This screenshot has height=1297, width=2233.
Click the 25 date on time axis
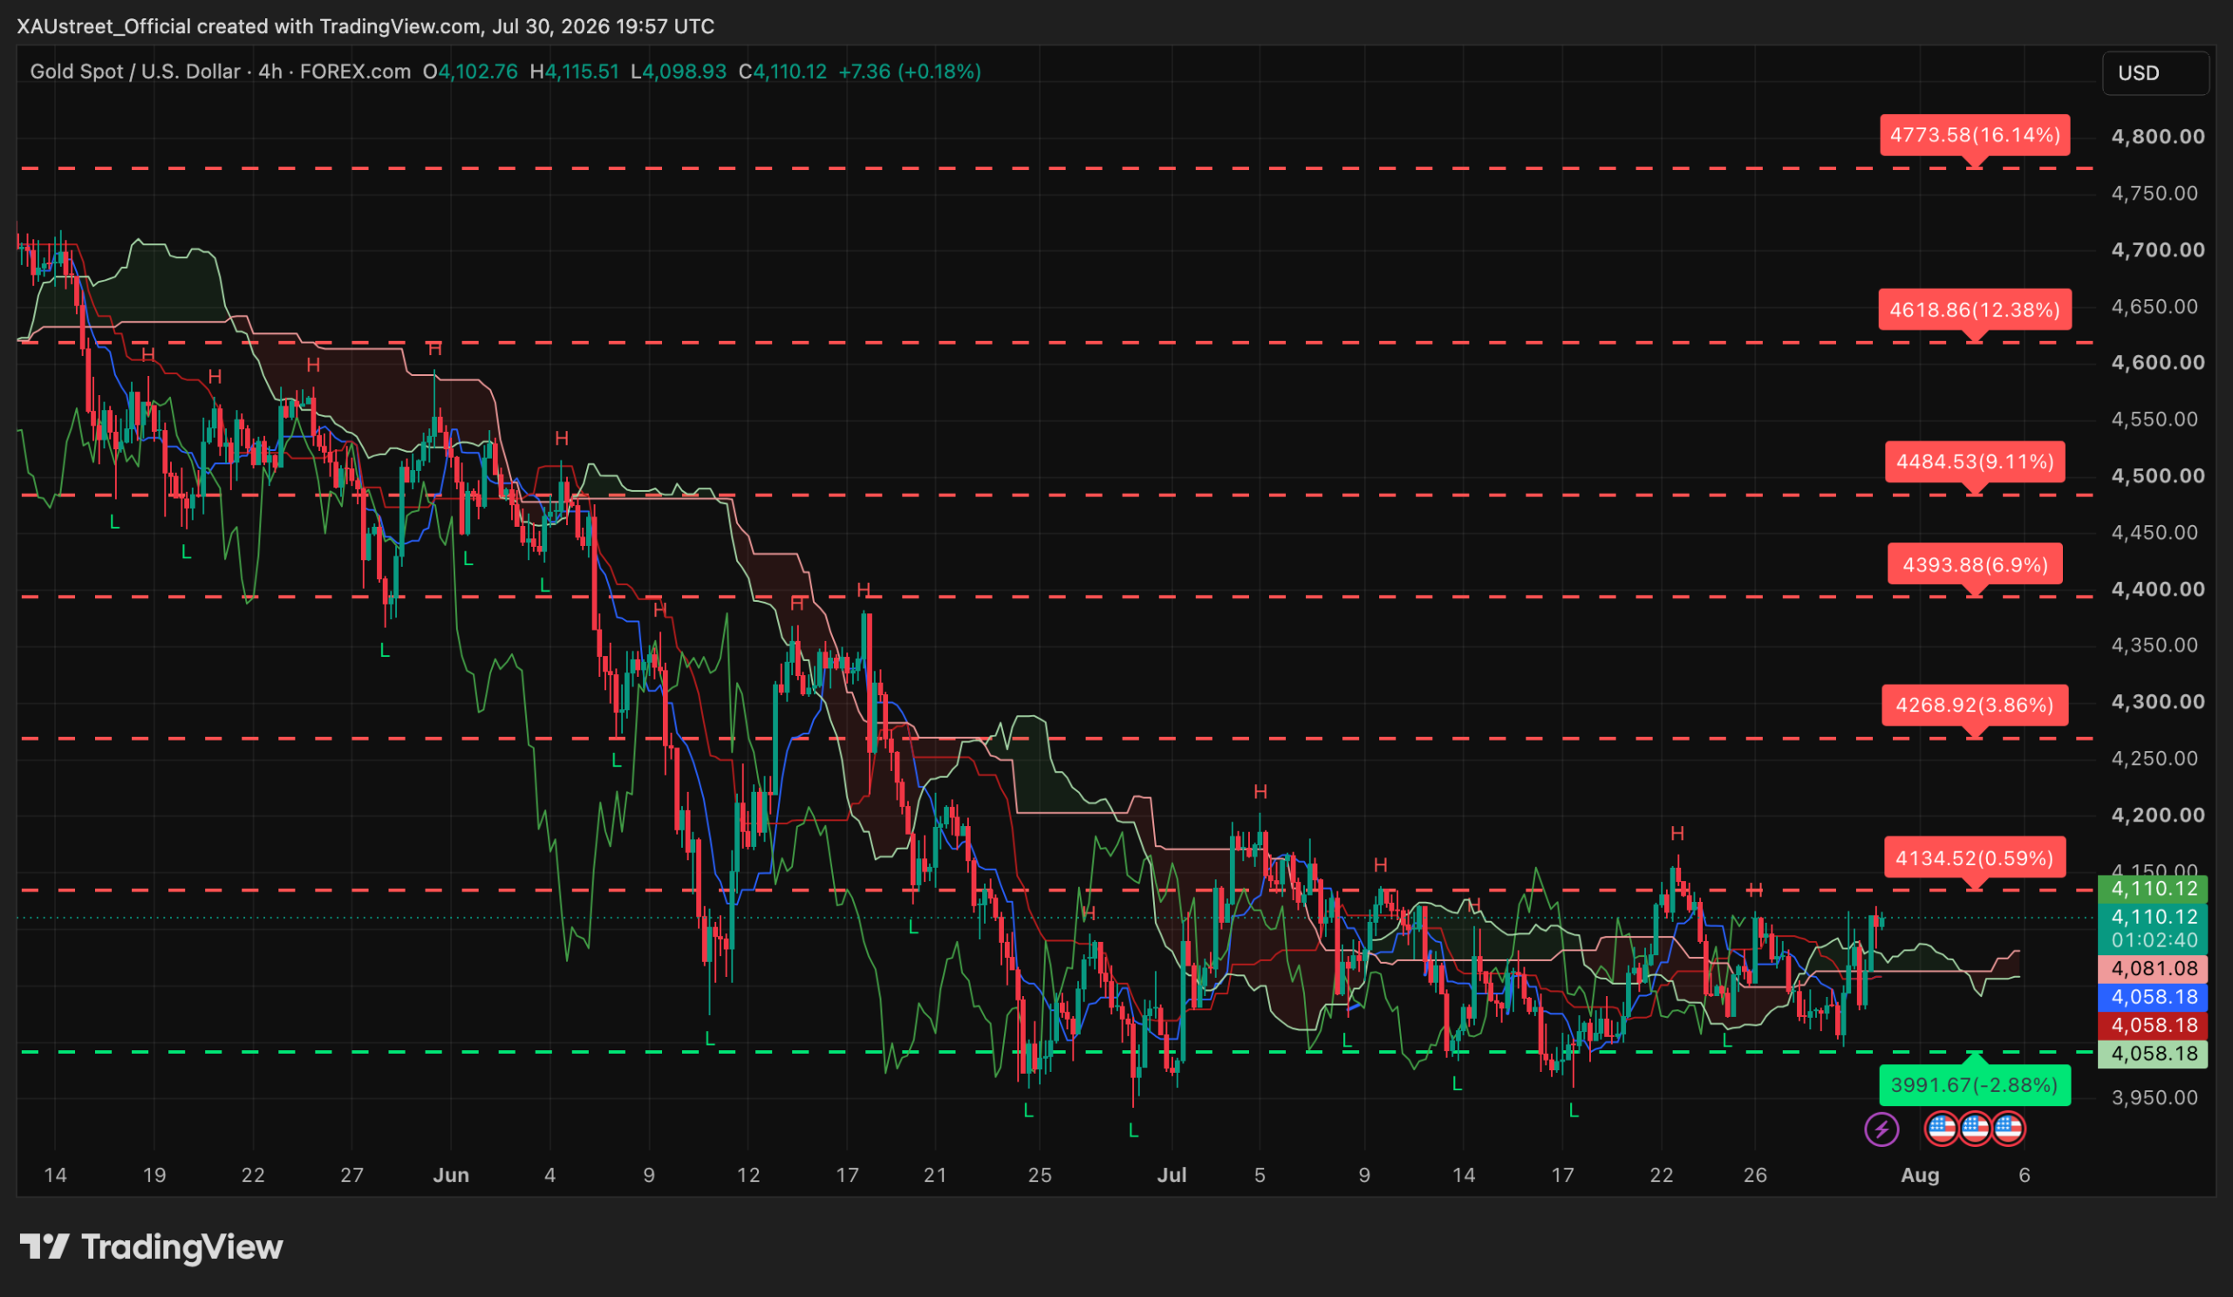click(x=1040, y=1176)
